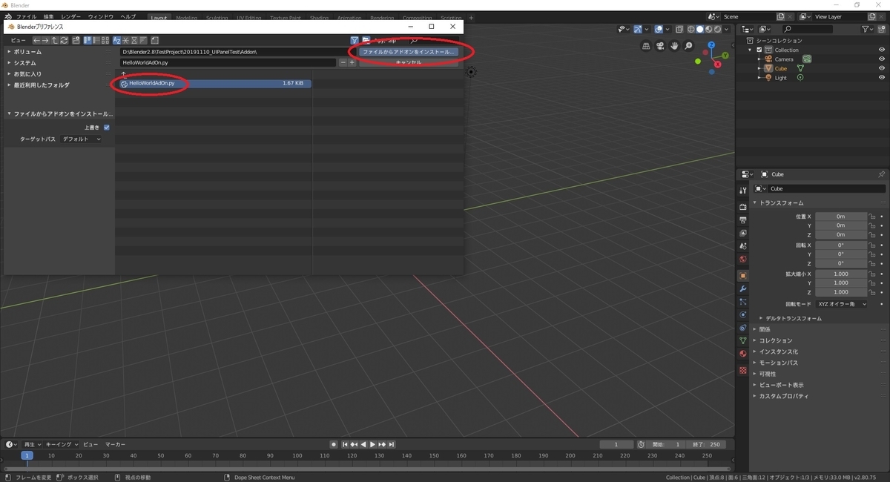This screenshot has height=482, width=890.
Task: Open the Output properties tab
Action: [x=743, y=220]
